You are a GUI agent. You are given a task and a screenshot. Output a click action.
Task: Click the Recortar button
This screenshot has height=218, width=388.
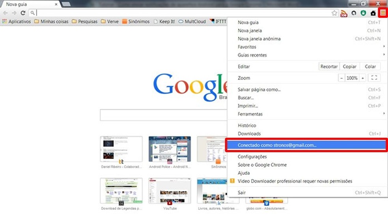pyautogui.click(x=329, y=67)
